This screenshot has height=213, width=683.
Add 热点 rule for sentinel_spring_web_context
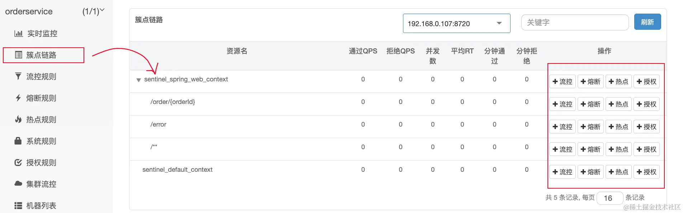tap(618, 81)
